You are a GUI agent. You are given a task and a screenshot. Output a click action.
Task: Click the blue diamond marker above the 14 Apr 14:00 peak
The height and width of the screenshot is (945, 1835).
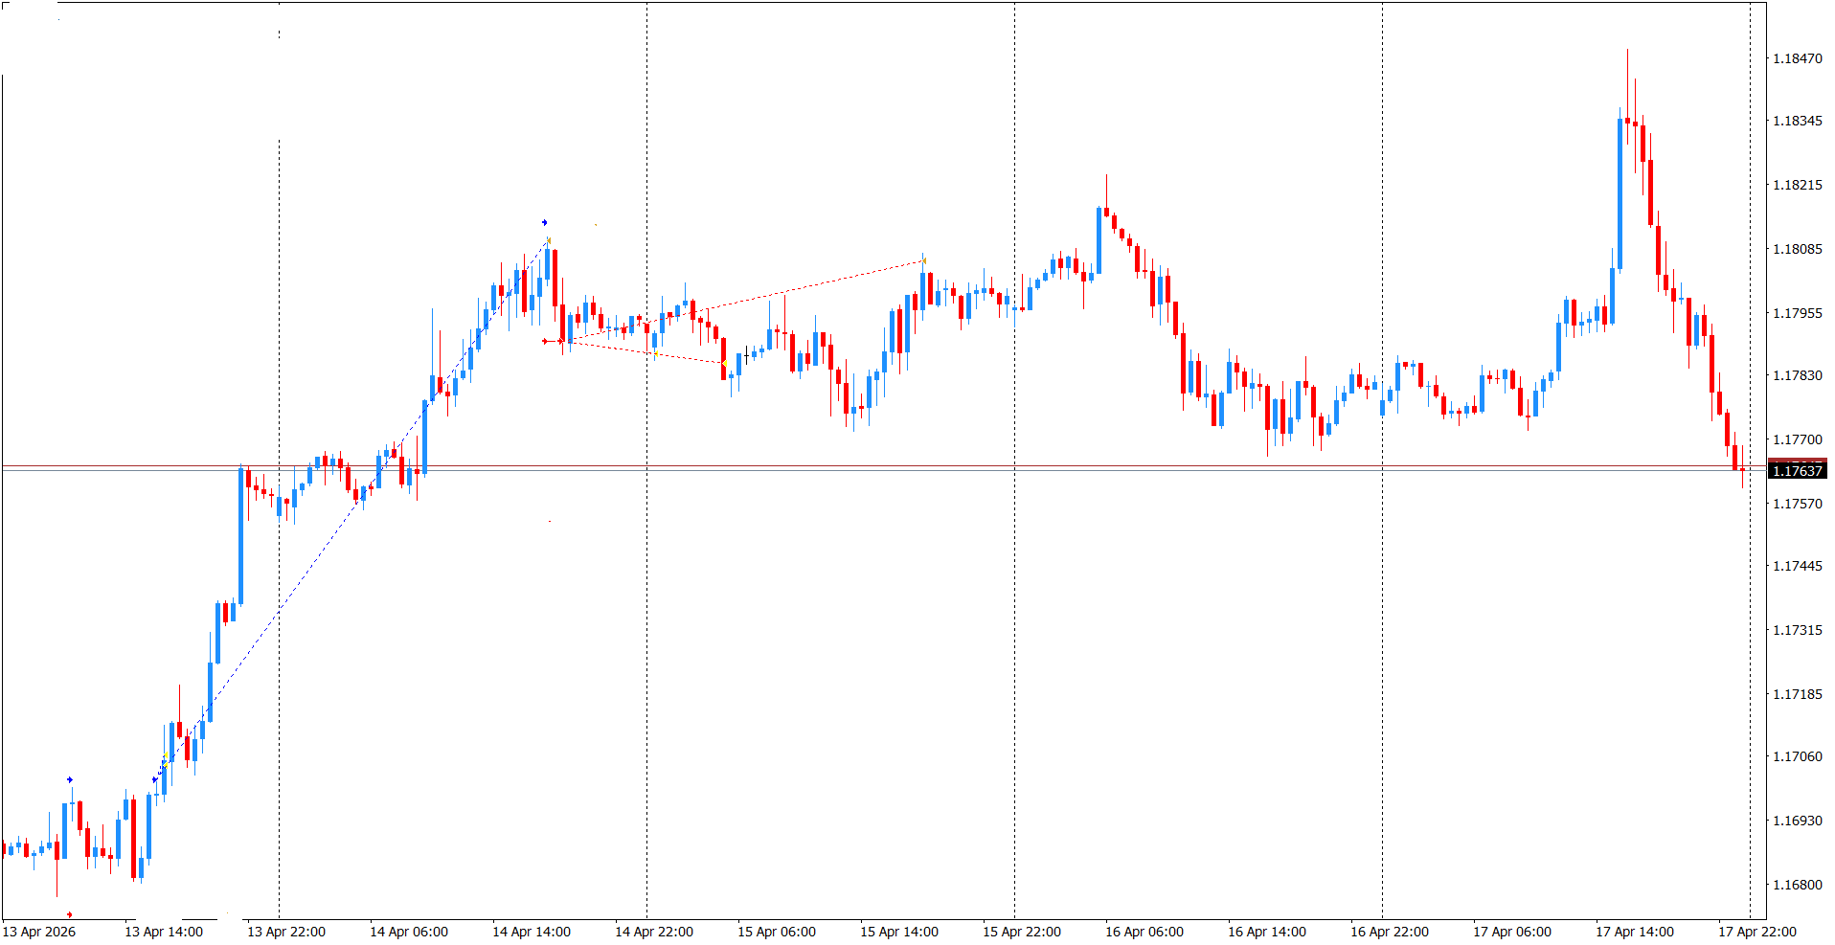(x=544, y=223)
